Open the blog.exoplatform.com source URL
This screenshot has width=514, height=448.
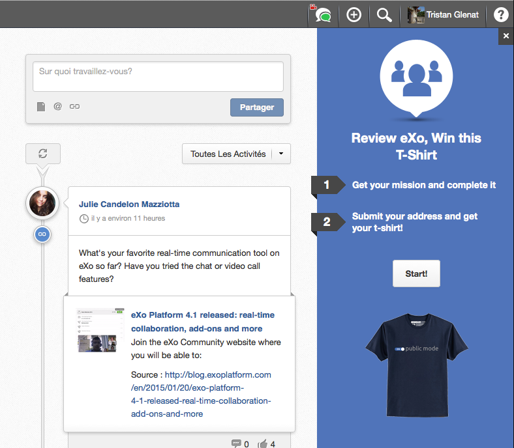coord(201,395)
